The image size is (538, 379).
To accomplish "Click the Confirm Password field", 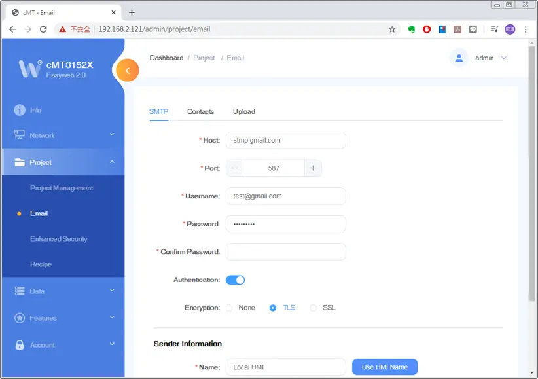I will pyautogui.click(x=286, y=251).
